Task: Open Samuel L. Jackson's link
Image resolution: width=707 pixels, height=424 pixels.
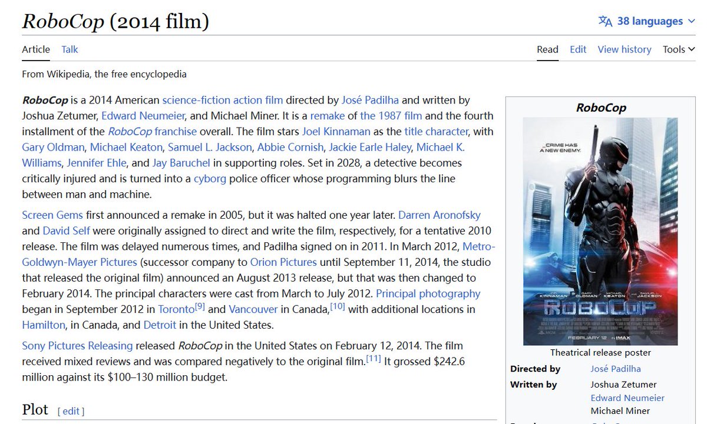Action: pos(210,147)
